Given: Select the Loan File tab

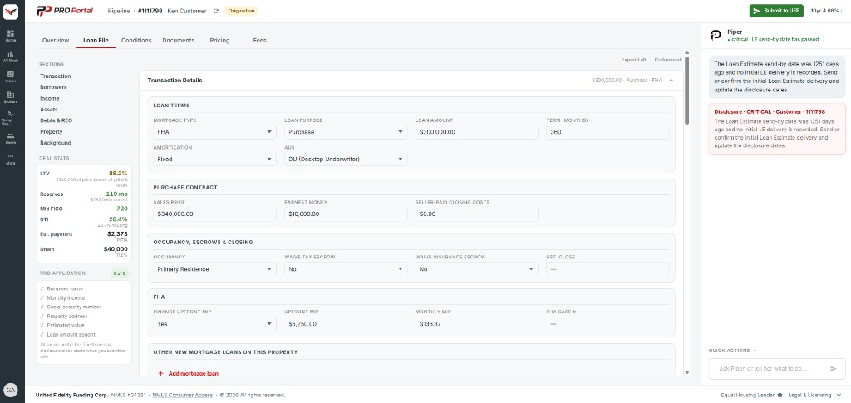Looking at the screenshot, I should (96, 40).
